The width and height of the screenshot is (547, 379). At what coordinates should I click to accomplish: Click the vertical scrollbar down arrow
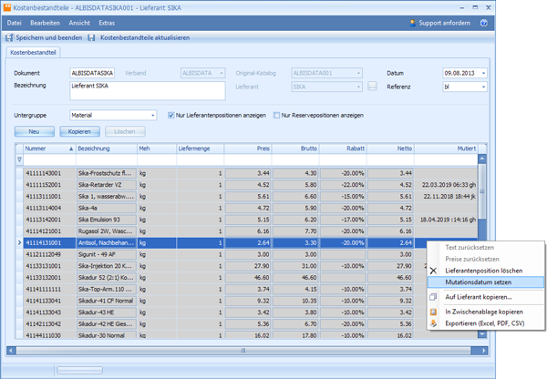482,334
